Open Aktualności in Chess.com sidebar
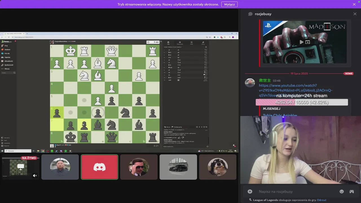This screenshot has width=361, height=203. tap(7, 61)
